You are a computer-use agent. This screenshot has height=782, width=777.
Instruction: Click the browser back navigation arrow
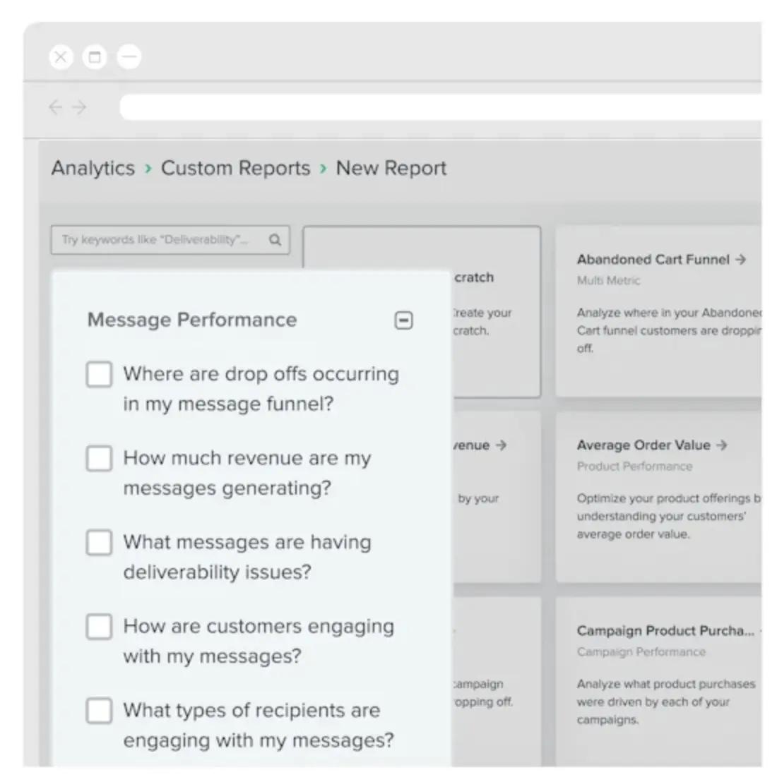pos(57,107)
